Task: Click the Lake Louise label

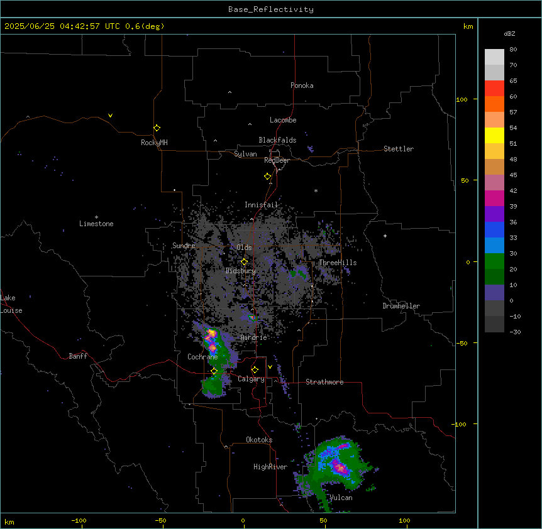Action: click(x=11, y=304)
